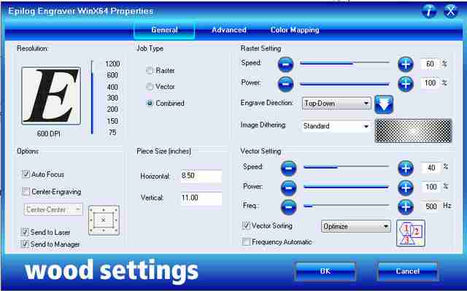The image size is (467, 291).
Task: Open the Image Dithering Standard dropdown
Action: point(336,126)
